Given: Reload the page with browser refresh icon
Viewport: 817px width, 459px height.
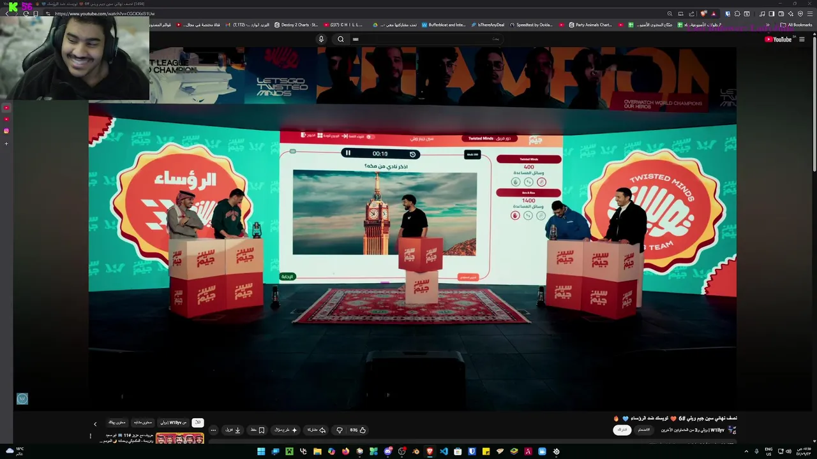Looking at the screenshot, I should (x=26, y=13).
